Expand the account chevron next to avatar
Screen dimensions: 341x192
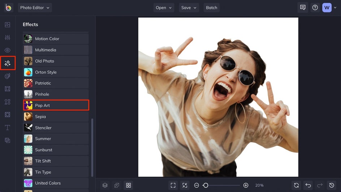(335, 8)
